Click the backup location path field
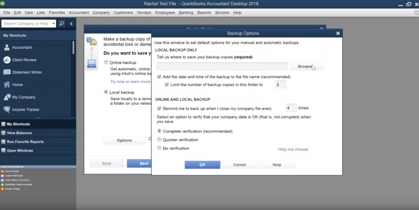 [x=222, y=67]
